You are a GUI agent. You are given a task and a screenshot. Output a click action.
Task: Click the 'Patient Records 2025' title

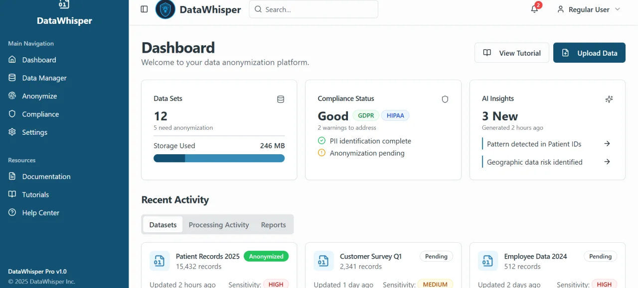coord(208,257)
